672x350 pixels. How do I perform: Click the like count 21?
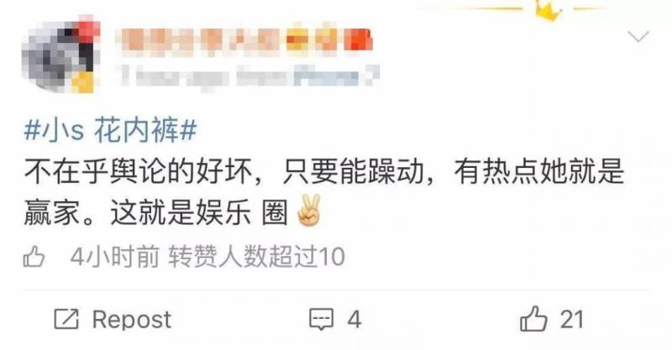point(572,320)
